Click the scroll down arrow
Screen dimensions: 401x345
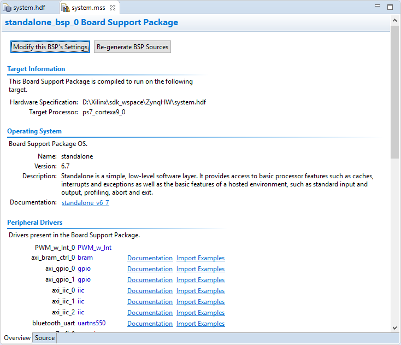click(395, 327)
